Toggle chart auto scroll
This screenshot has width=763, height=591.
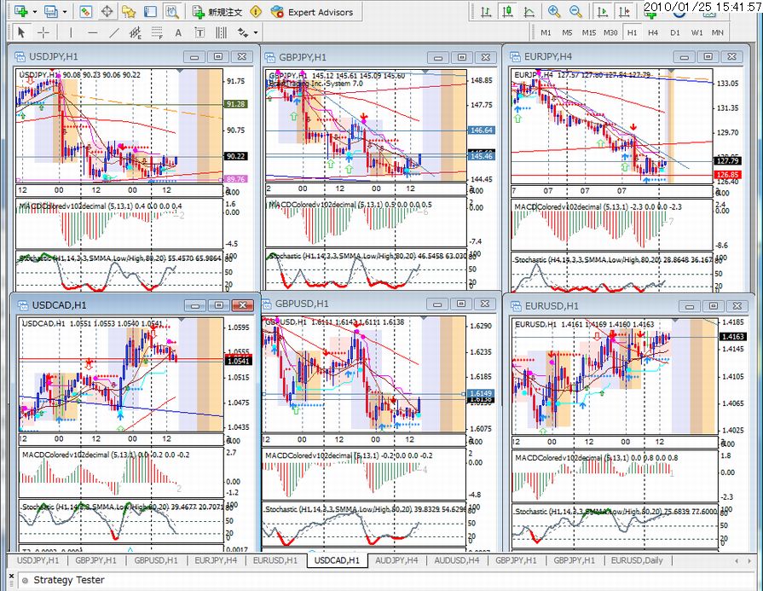coord(603,12)
